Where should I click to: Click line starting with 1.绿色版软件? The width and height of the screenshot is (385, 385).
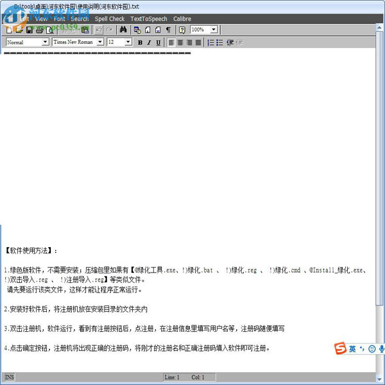185,270
